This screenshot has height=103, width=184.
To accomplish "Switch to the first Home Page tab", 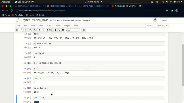I will pyautogui.click(x=29, y=6).
